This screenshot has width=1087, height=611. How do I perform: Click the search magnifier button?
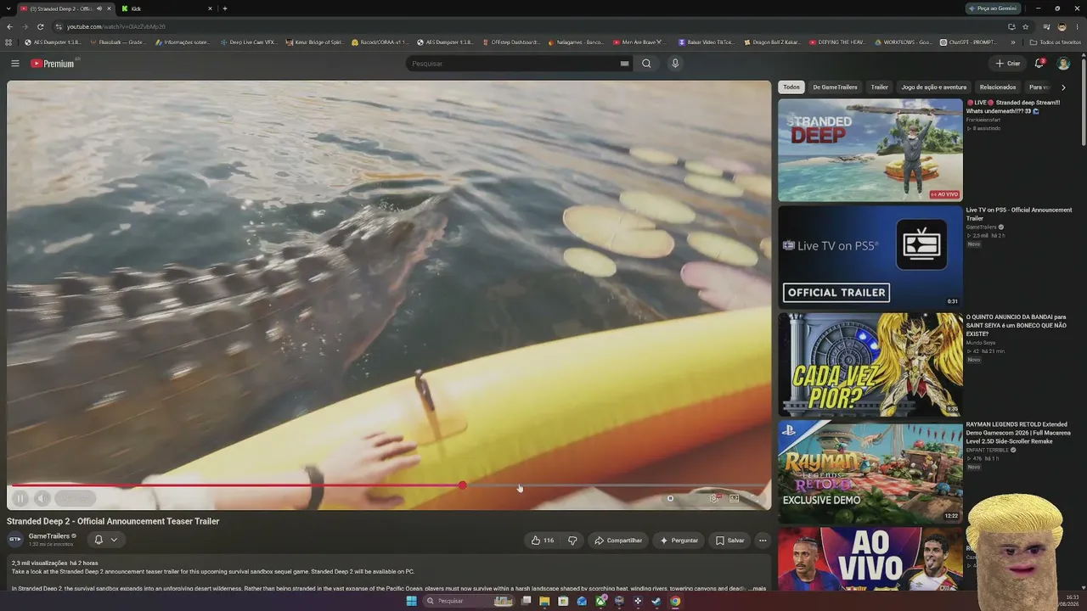(646, 64)
